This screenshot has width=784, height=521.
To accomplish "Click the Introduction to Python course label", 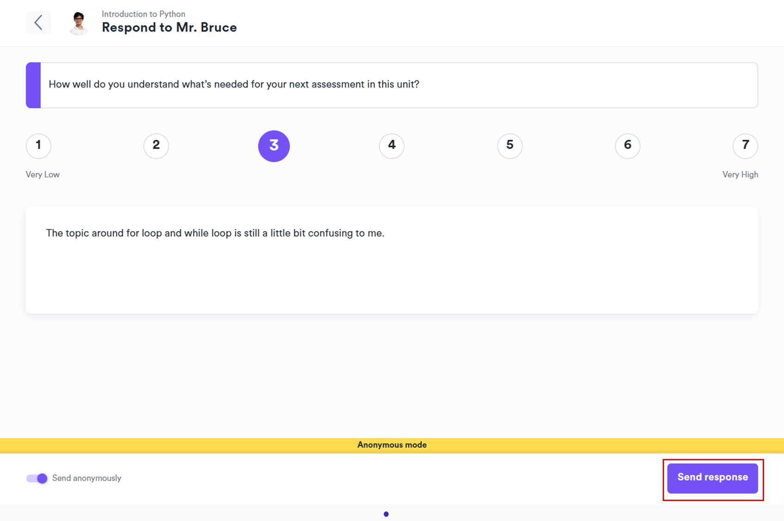I will [x=144, y=14].
